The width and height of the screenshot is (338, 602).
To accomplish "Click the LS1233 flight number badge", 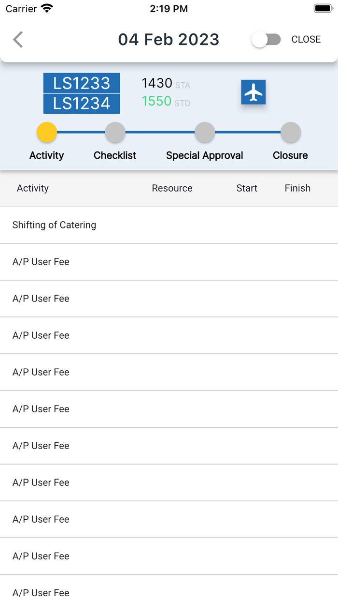I will 82,83.
